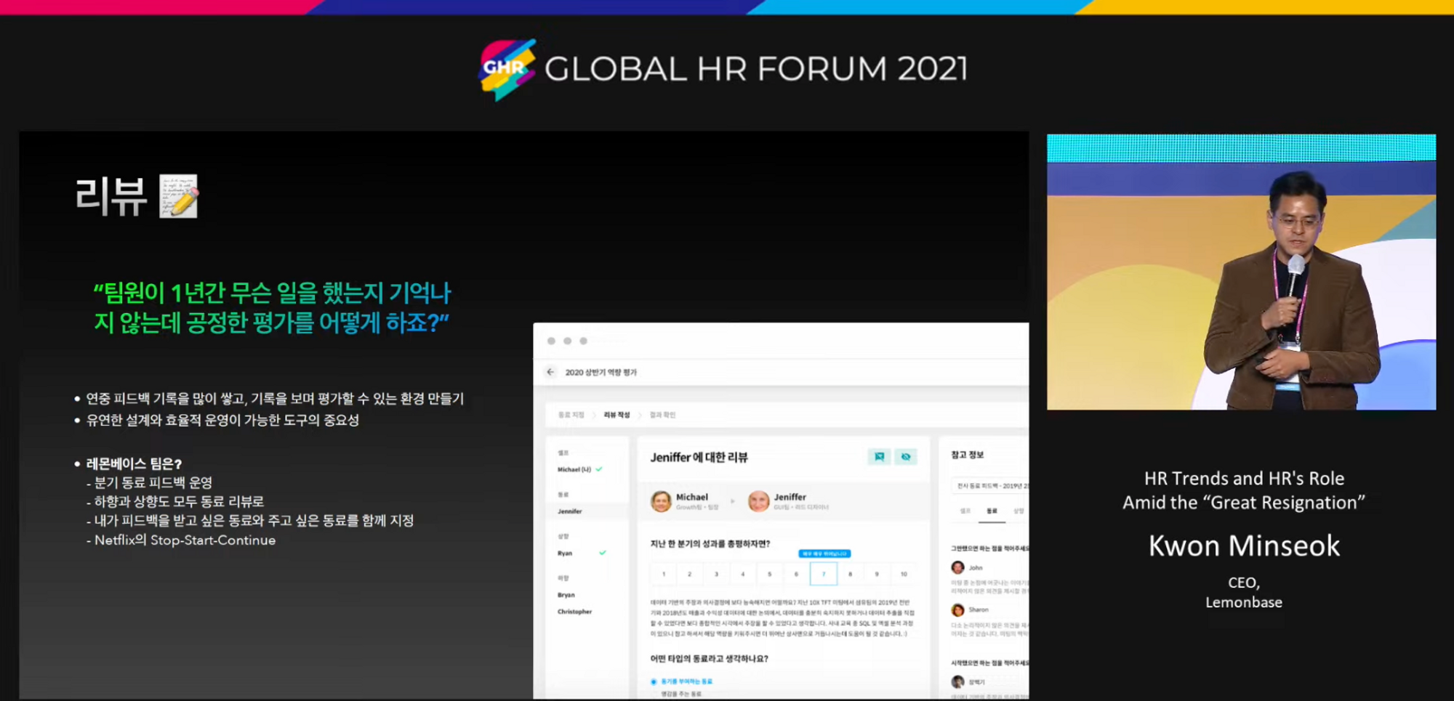The height and width of the screenshot is (701, 1454).
Task: Click the memo pencil emoji next to 리뷰
Action: 179,196
